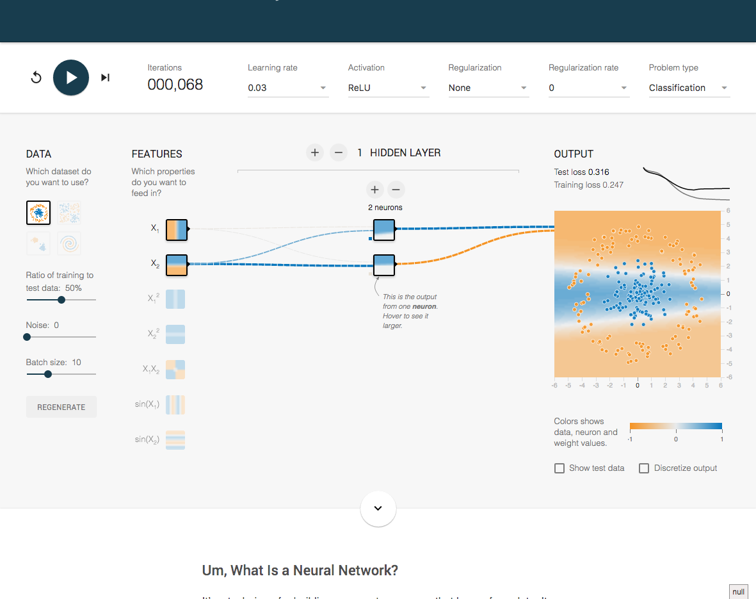Image resolution: width=756 pixels, height=599 pixels.
Task: Click the Noise slider handle
Action: coord(27,337)
